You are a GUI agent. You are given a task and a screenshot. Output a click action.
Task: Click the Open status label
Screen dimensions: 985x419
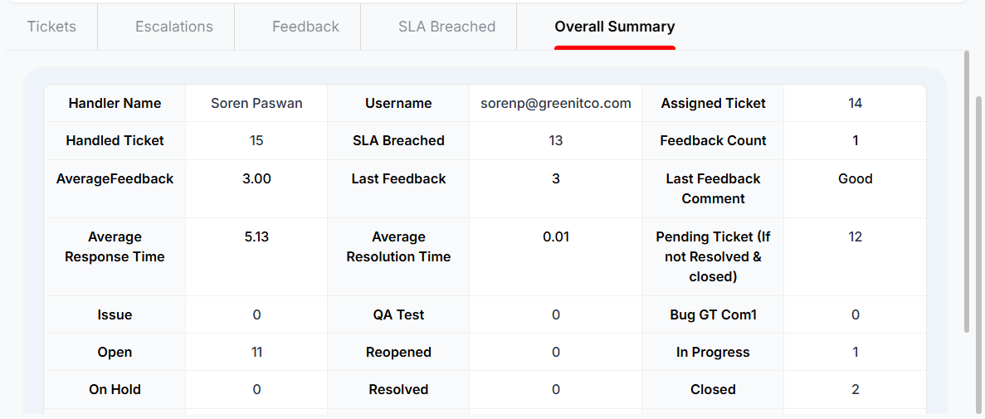115,353
